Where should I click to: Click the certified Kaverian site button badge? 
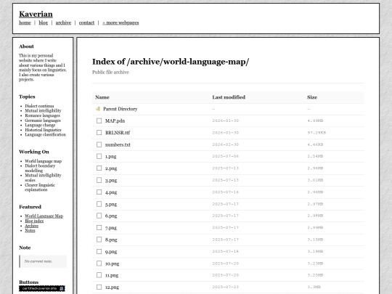tap(42, 288)
